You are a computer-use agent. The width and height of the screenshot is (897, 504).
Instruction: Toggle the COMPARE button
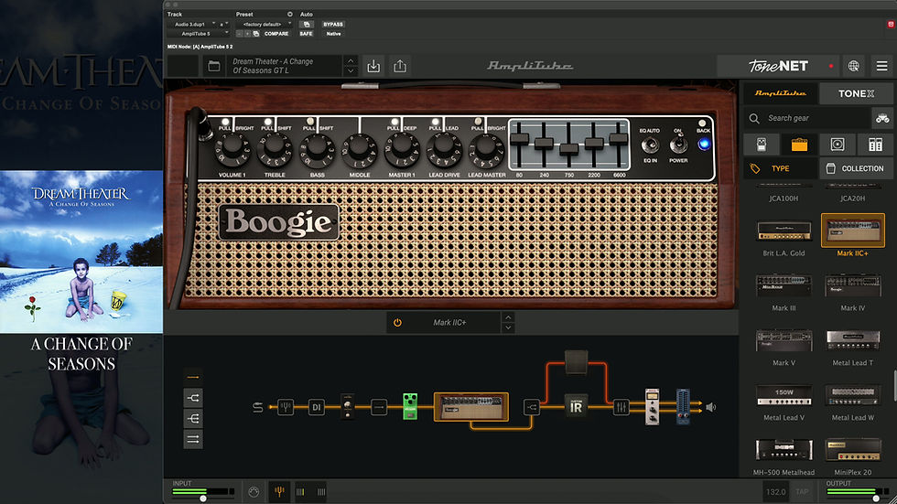pos(276,34)
